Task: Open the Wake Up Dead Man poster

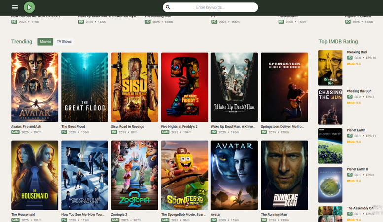Action: click(x=235, y=87)
